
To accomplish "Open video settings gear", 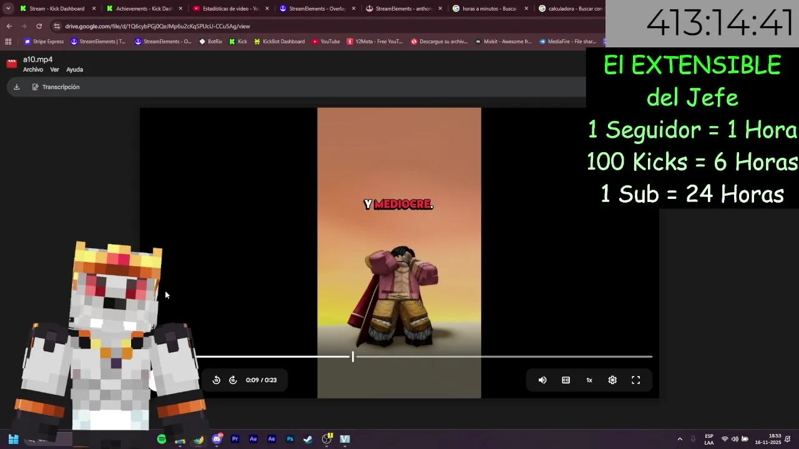I will pos(612,380).
